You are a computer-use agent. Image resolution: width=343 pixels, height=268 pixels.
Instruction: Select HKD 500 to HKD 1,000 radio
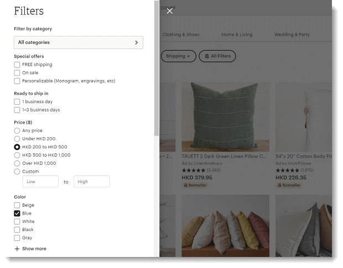point(17,156)
